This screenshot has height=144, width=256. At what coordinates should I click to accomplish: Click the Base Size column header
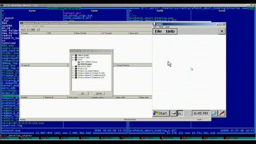pyautogui.click(x=146, y=97)
